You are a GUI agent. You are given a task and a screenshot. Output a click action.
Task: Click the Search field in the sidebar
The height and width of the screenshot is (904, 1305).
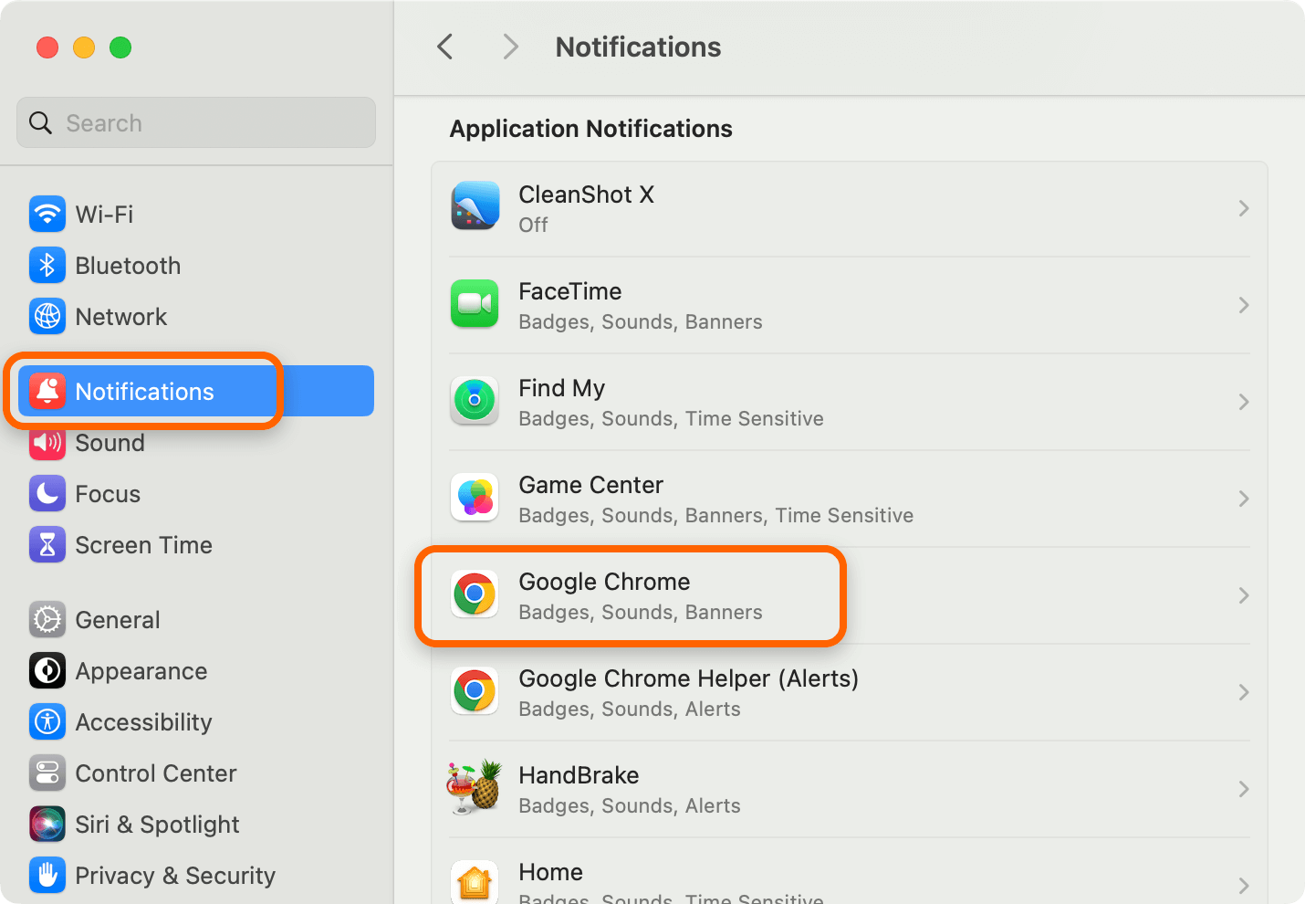(x=196, y=122)
